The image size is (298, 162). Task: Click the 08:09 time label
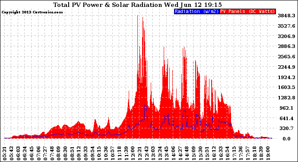click(59, 153)
